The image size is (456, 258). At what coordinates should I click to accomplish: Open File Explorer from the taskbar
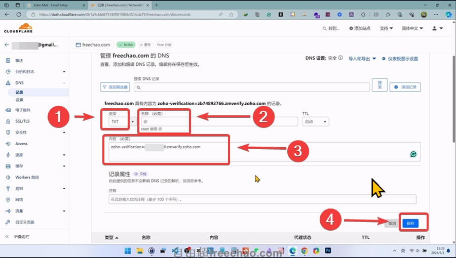(x=140, y=251)
